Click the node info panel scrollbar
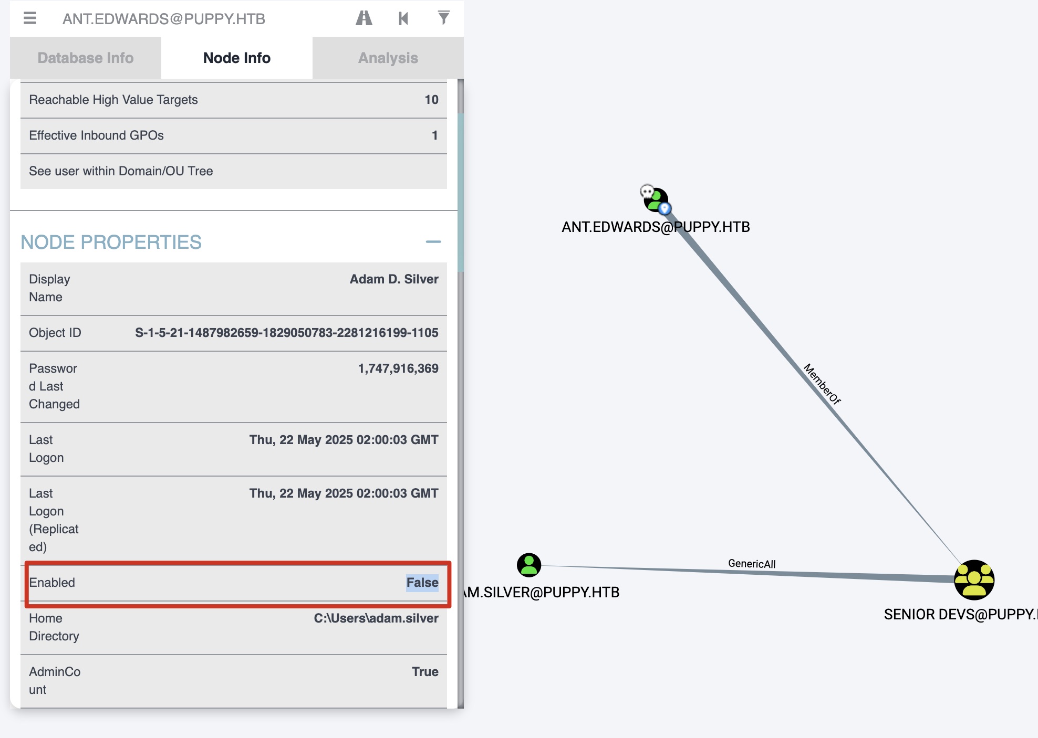This screenshot has height=738, width=1038. point(460,192)
